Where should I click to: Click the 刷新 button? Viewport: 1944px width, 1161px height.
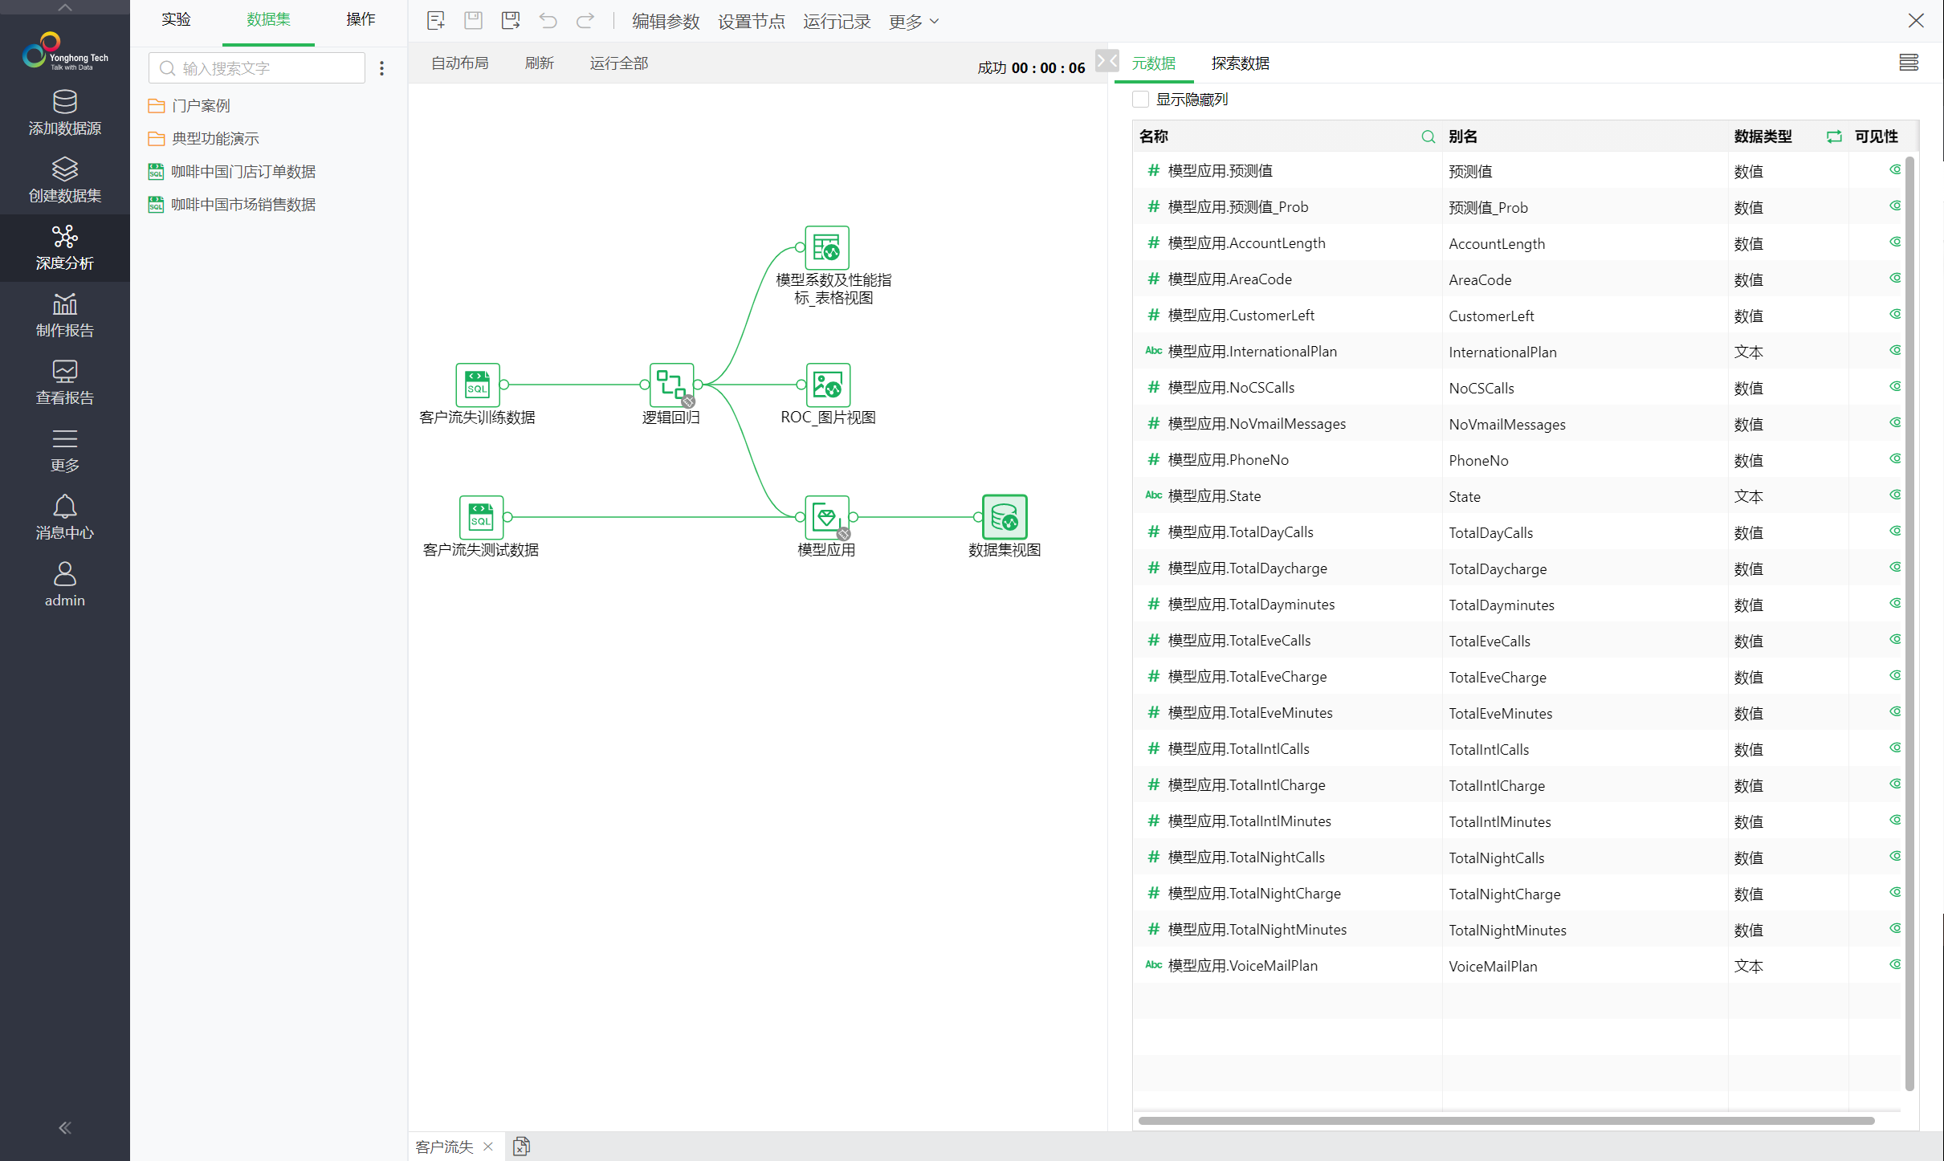point(540,63)
